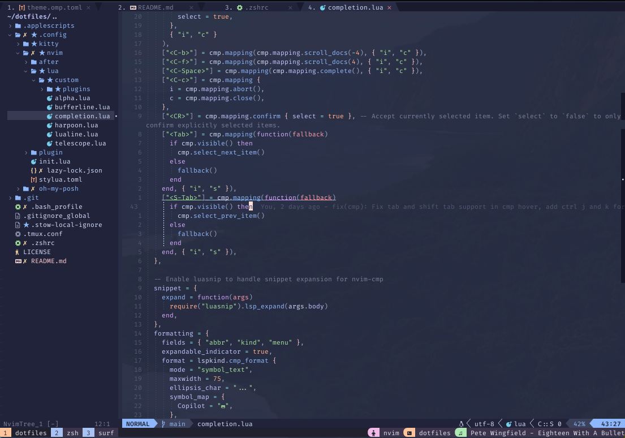The width and height of the screenshot is (625, 438).
Task: Switch to tmux window 2 zsh
Action: click(x=67, y=433)
